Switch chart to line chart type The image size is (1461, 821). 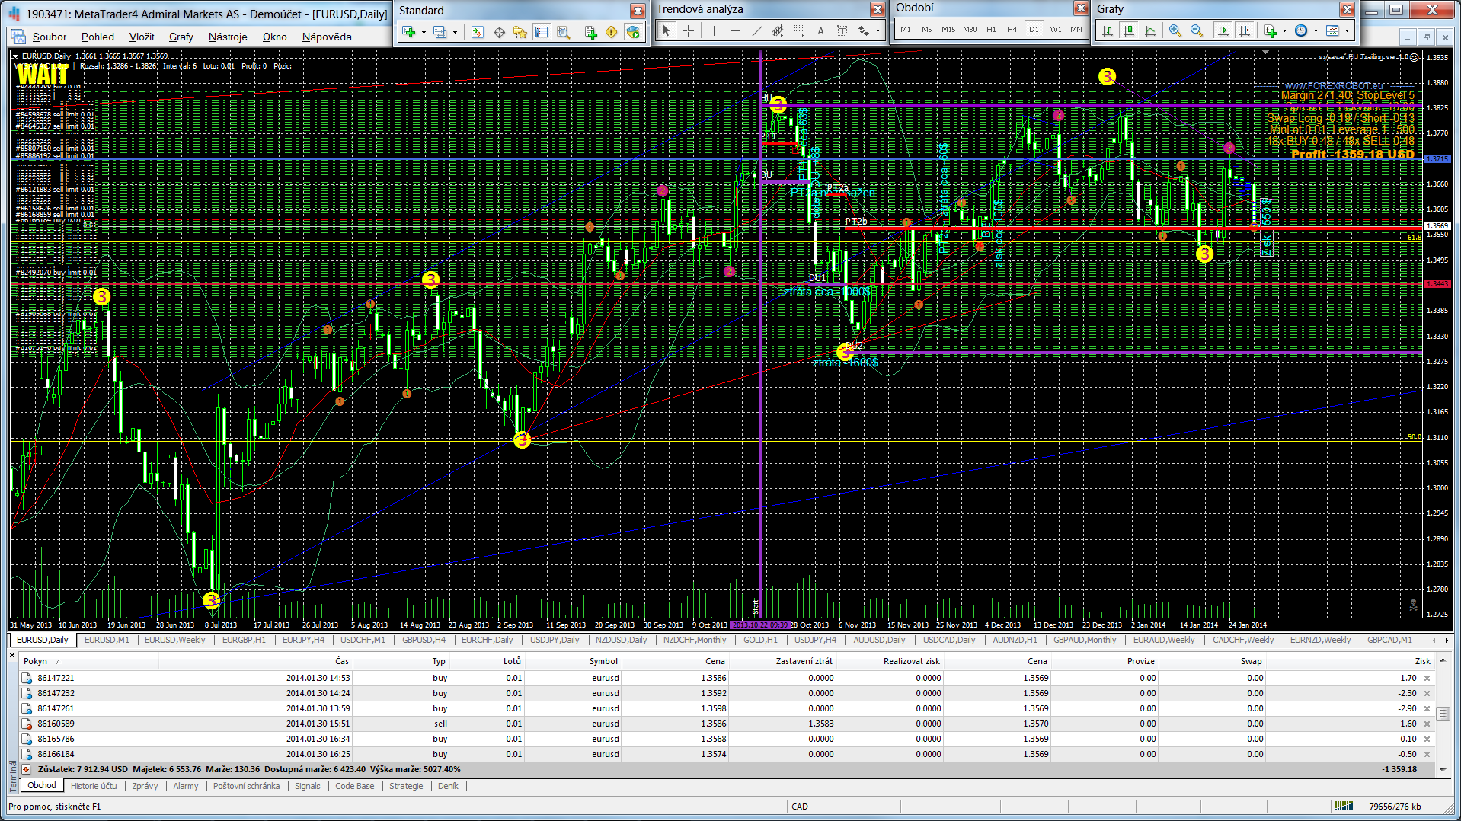tap(1150, 30)
